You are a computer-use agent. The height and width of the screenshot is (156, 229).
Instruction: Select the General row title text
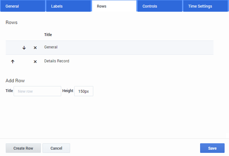(51, 47)
